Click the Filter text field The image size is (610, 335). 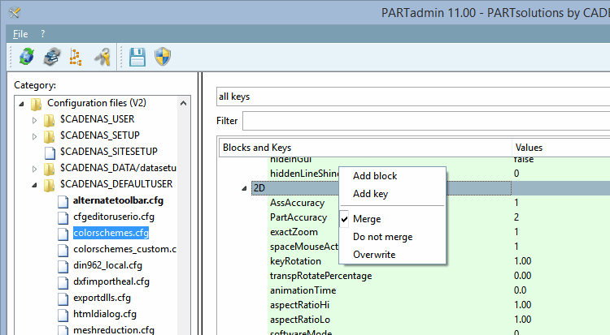tap(425, 121)
